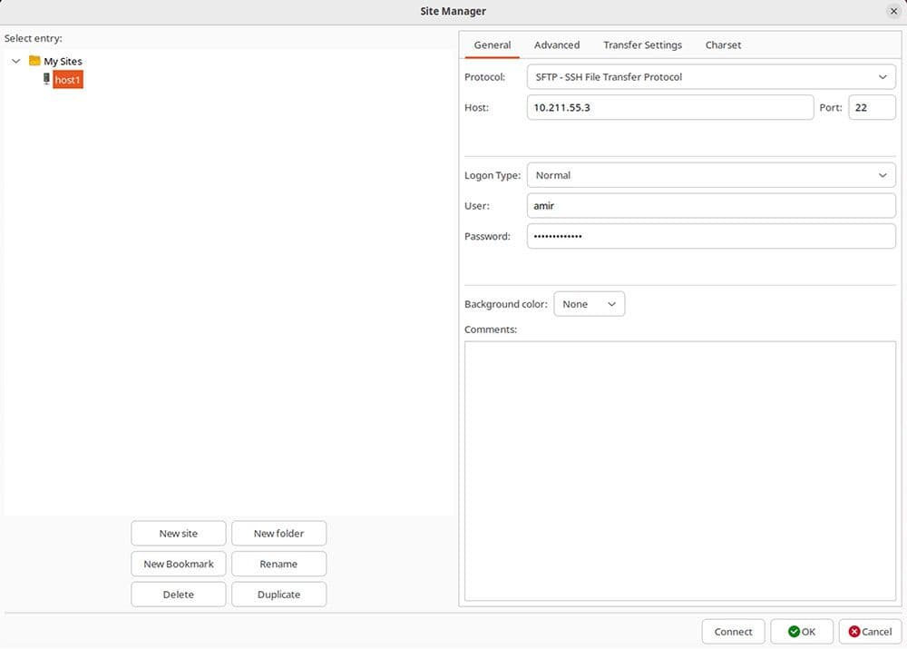This screenshot has height=649, width=907.
Task: Switch to the Charset tab
Action: tap(723, 44)
